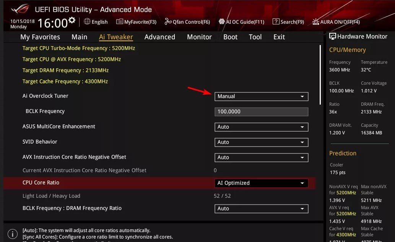Change language via English label

point(99,22)
